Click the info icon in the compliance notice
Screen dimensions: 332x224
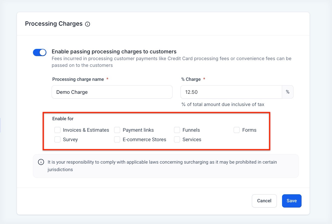coord(41,162)
